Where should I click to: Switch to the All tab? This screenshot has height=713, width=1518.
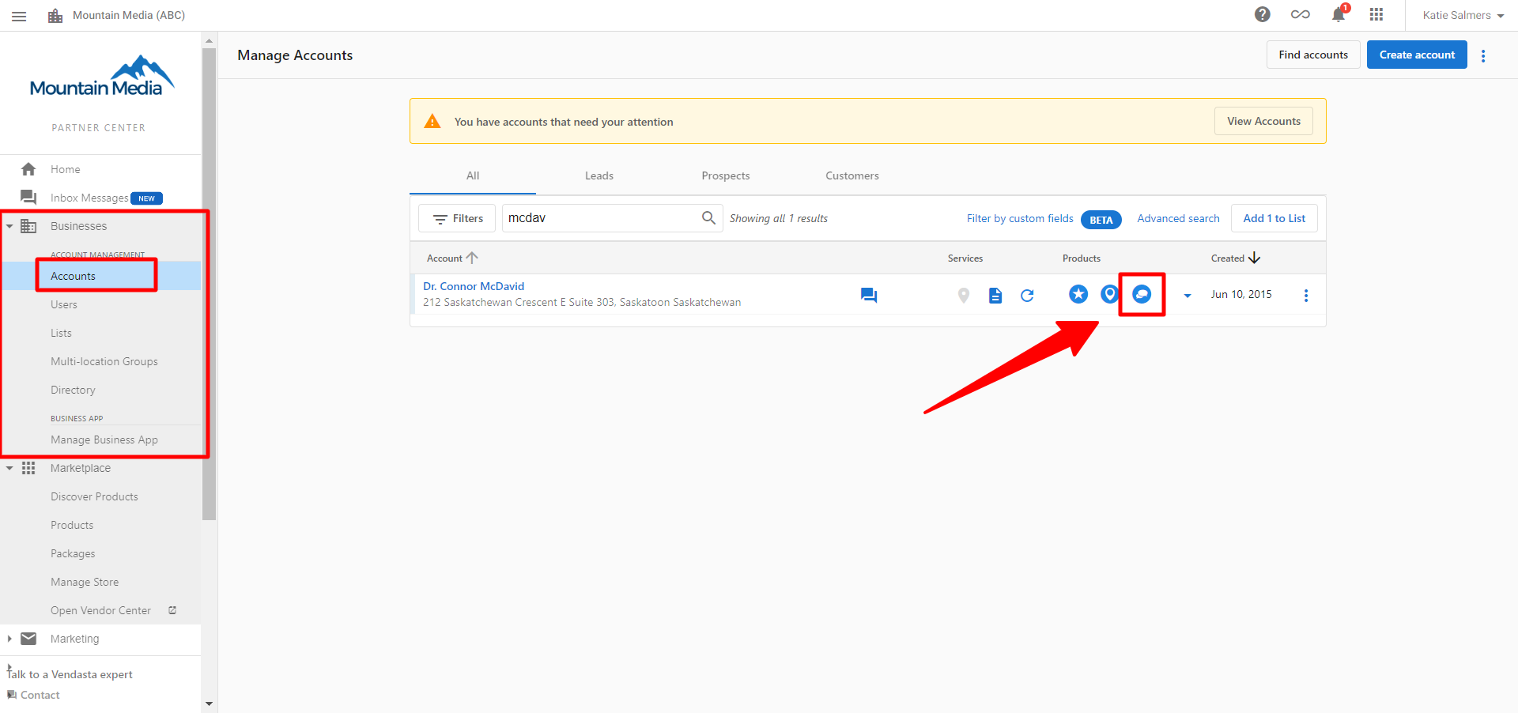[x=473, y=175]
